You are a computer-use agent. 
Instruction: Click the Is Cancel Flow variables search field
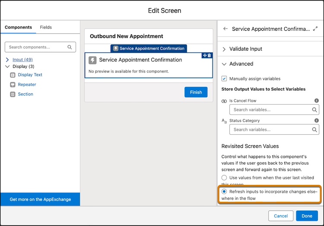coord(274,110)
